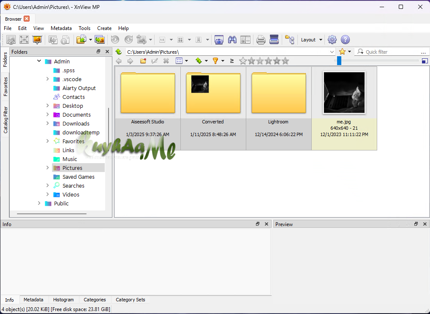Click the Rotate clockwise icon
The width and height of the screenshot is (430, 314).
click(x=128, y=40)
